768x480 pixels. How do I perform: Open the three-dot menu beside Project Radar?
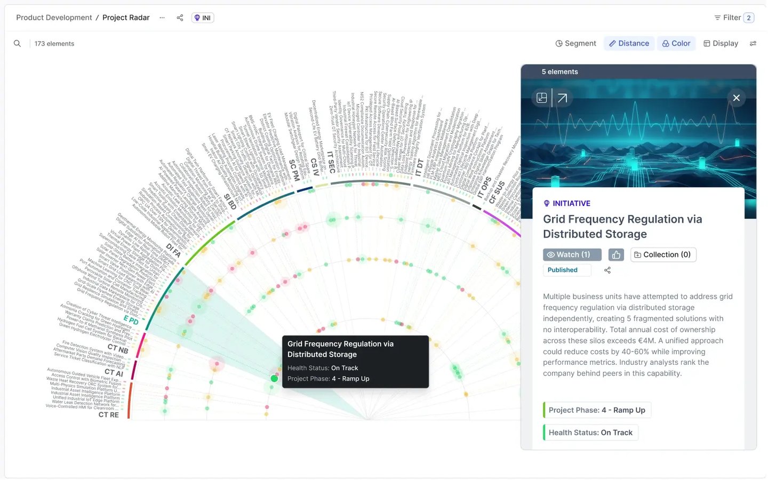point(162,18)
